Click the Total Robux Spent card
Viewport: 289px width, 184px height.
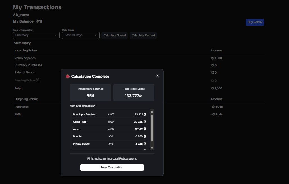click(134, 93)
